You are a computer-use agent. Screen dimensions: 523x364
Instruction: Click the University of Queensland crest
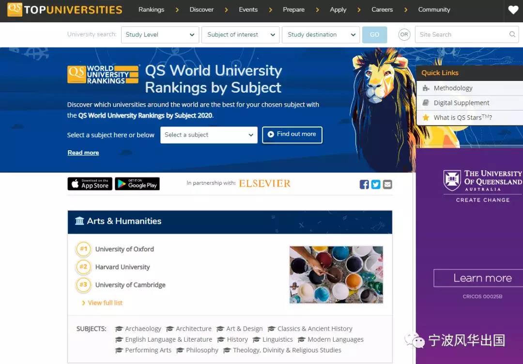tap(452, 180)
